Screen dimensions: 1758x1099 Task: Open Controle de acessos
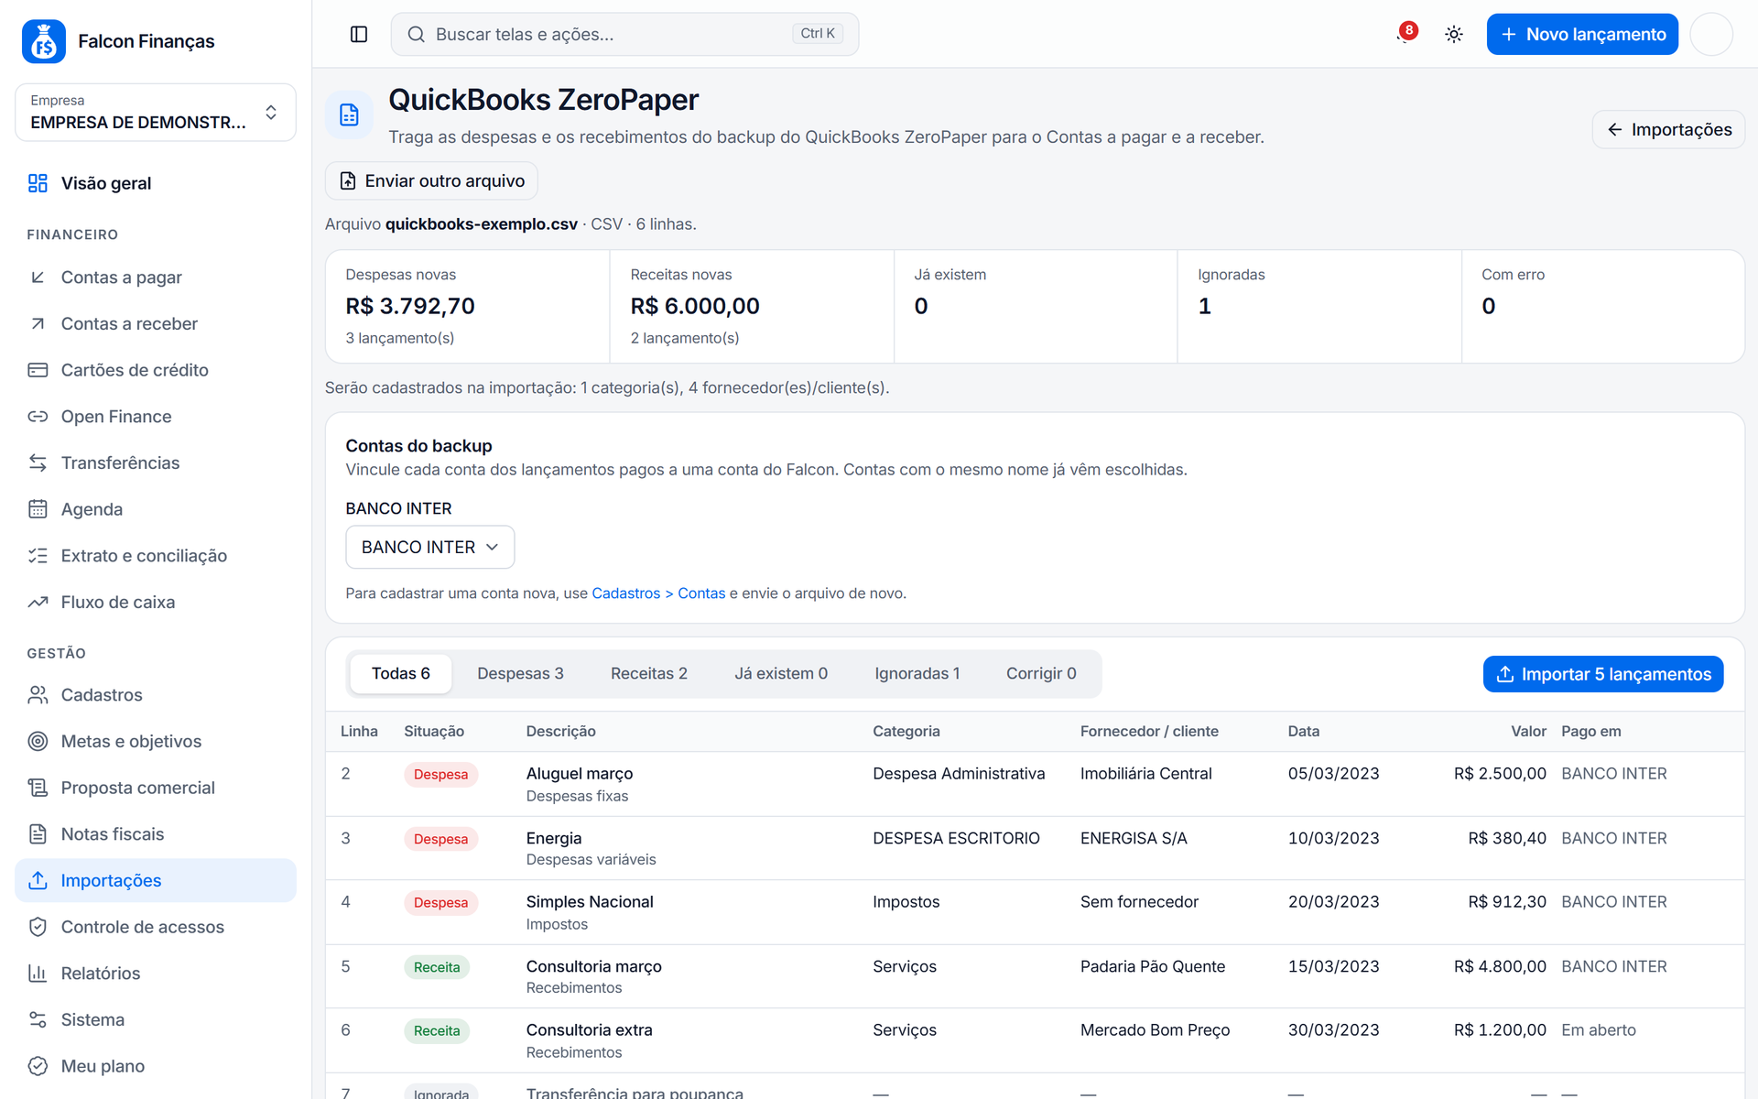click(x=156, y=927)
